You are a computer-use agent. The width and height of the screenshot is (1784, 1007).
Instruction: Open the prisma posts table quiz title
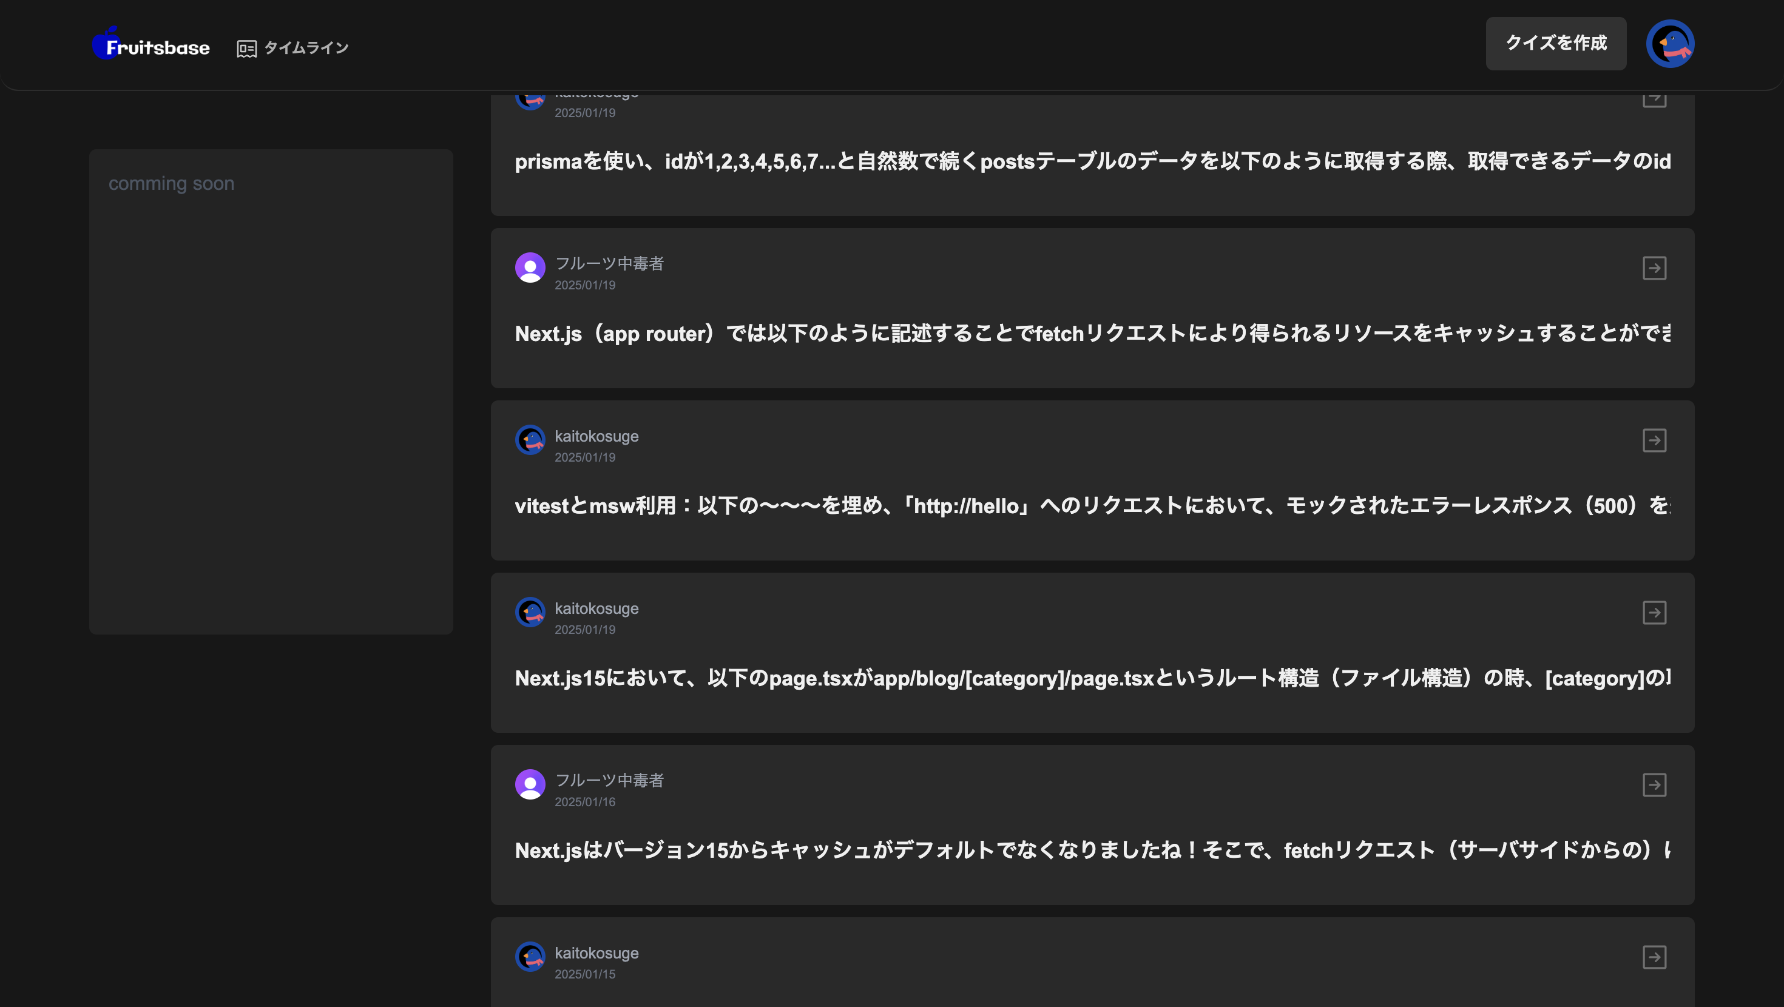tap(1092, 161)
